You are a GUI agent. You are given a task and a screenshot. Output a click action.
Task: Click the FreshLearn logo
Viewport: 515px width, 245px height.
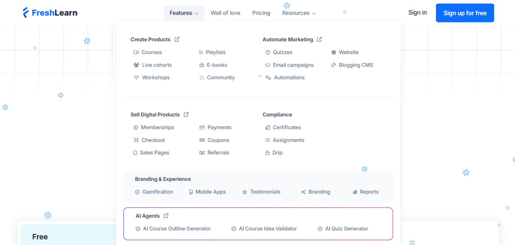(x=50, y=12)
